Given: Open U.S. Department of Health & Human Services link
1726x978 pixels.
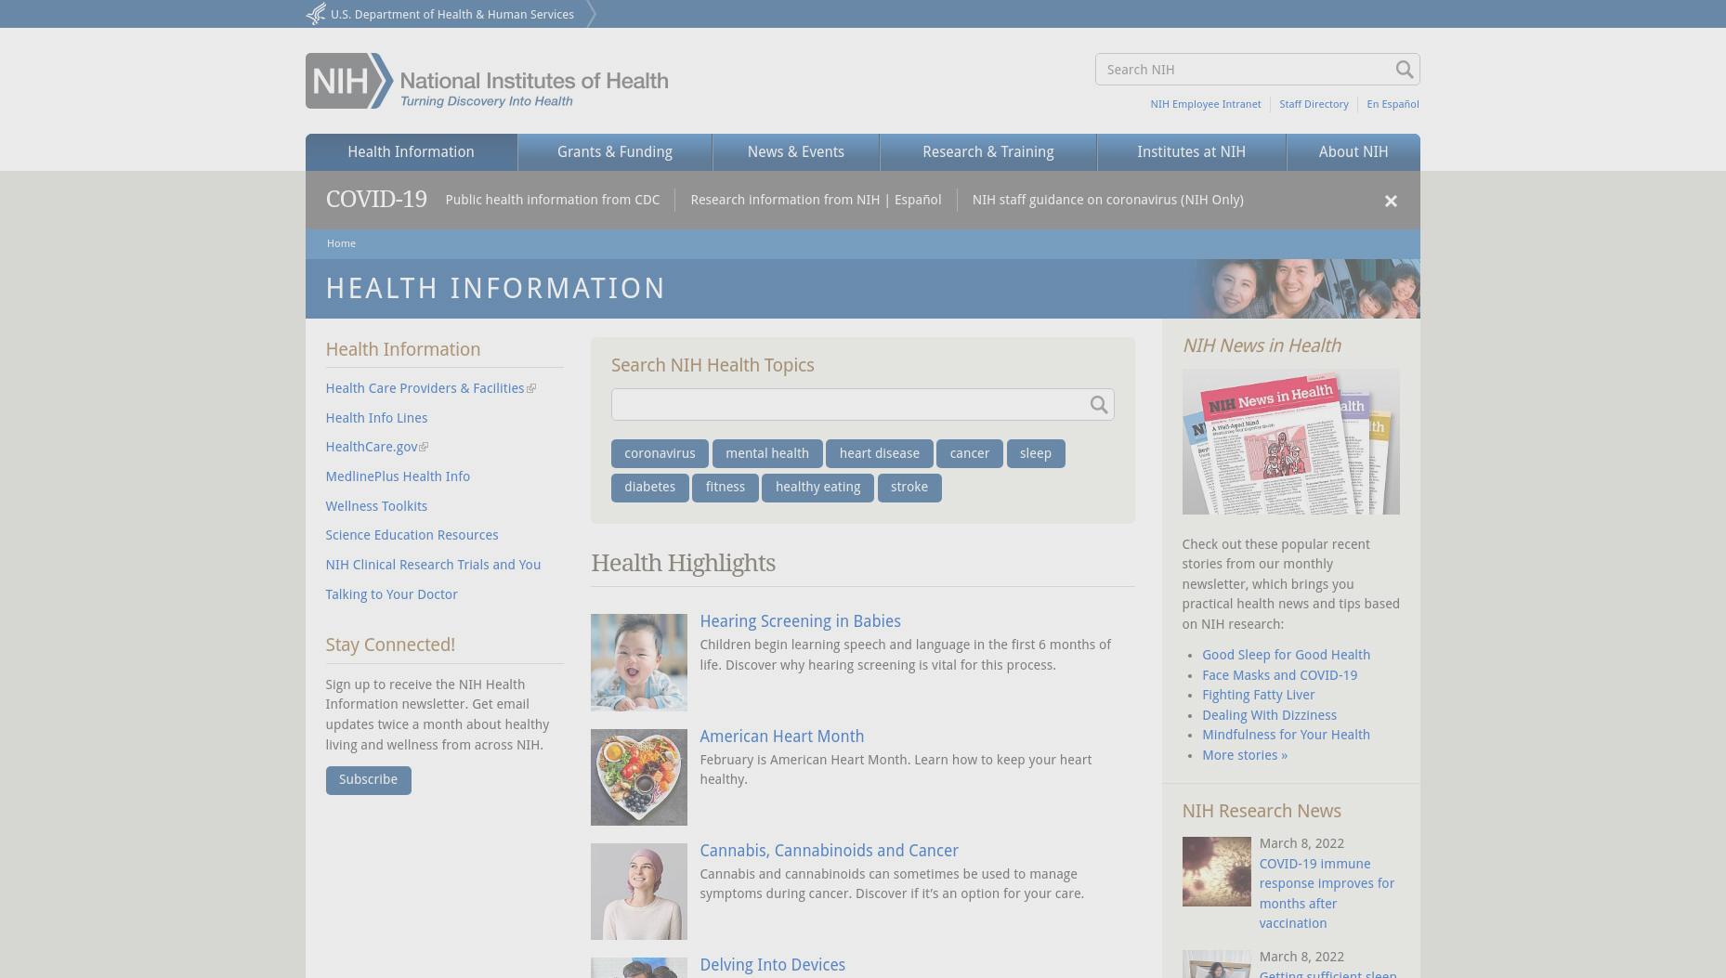Looking at the screenshot, I should tap(452, 15).
